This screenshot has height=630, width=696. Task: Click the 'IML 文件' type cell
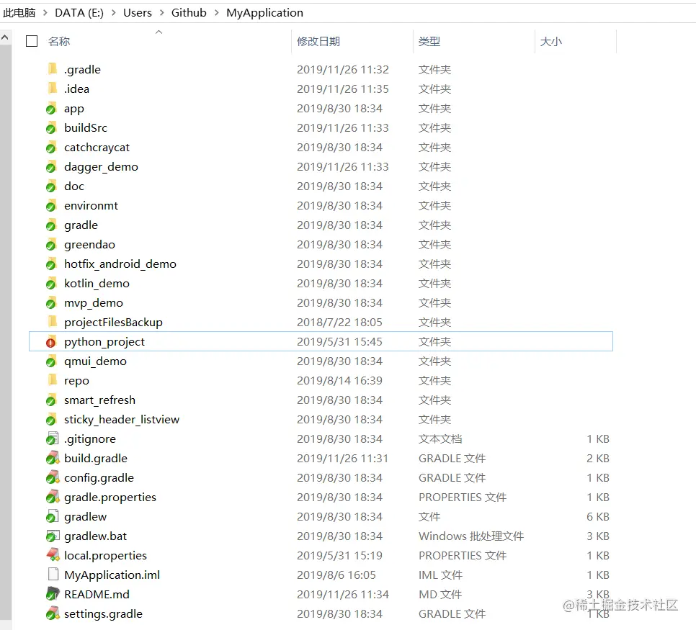click(440, 575)
